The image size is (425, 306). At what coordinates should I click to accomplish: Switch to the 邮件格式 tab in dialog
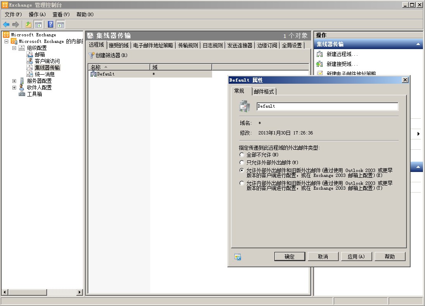[x=264, y=92]
